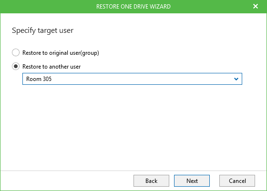Open the Room 305 combo box
Image resolution: width=267 pixels, height=191 pixels.
pyautogui.click(x=132, y=79)
